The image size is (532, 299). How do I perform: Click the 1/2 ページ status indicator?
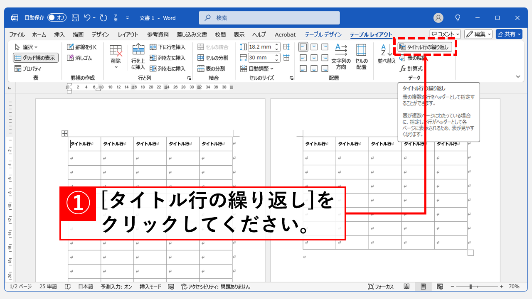click(21, 287)
